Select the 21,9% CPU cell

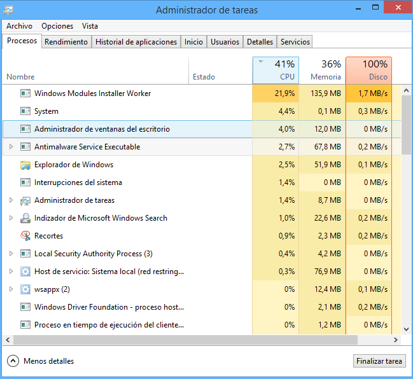(276, 93)
